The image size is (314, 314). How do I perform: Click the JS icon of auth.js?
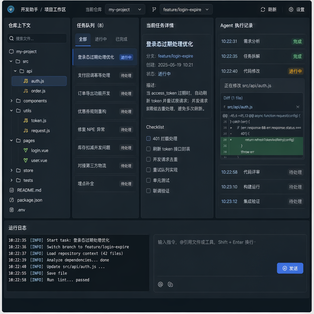(x=26, y=81)
